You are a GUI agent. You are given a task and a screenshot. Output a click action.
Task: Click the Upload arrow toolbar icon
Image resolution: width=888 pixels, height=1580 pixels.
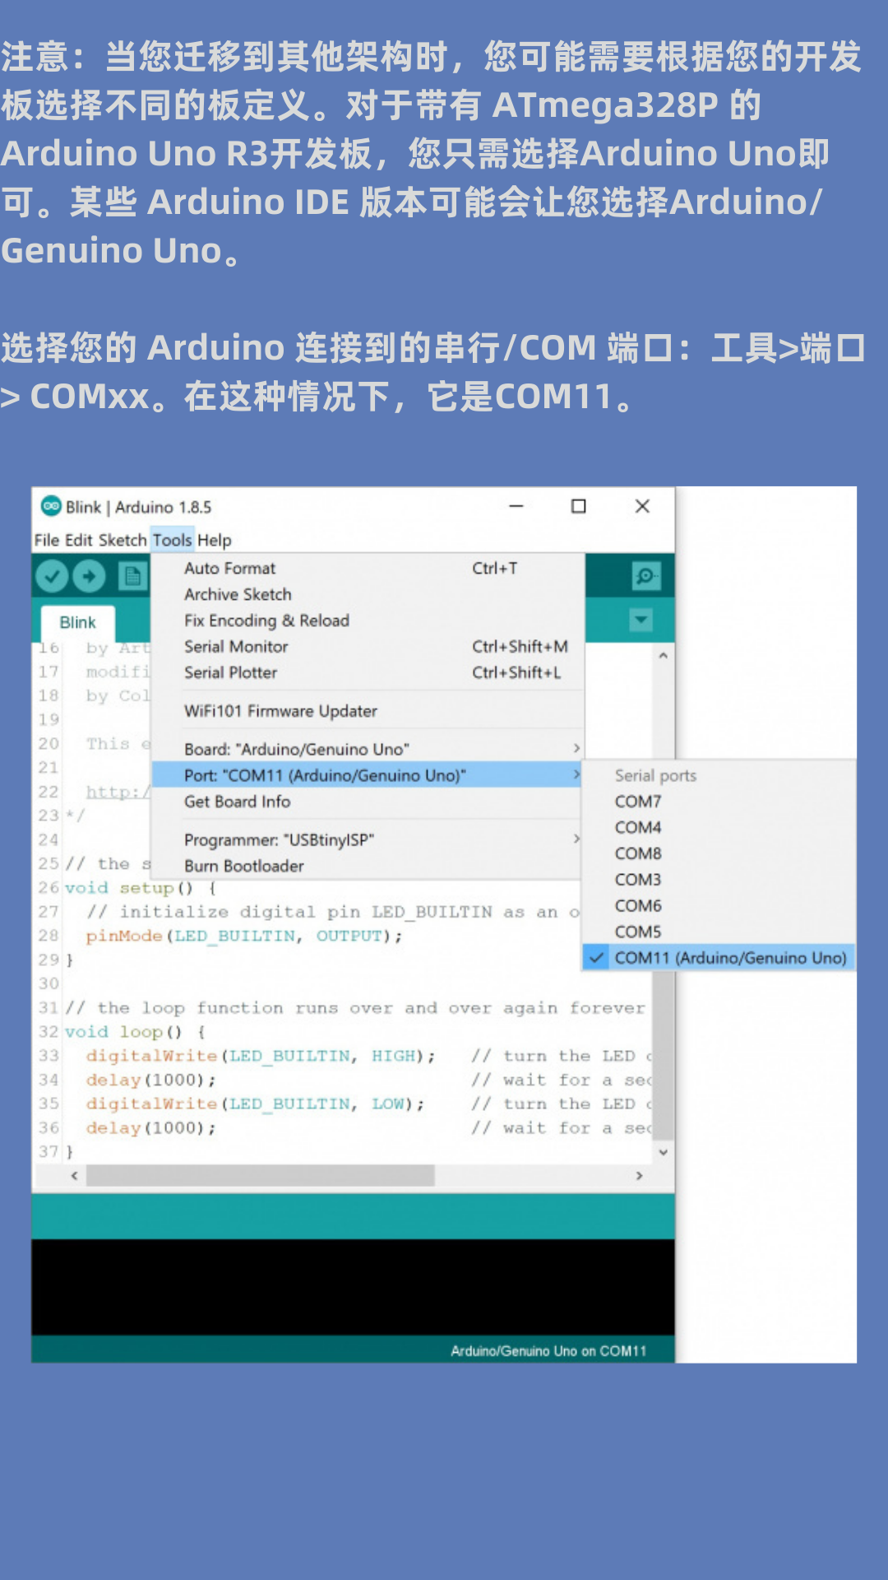pyautogui.click(x=89, y=576)
